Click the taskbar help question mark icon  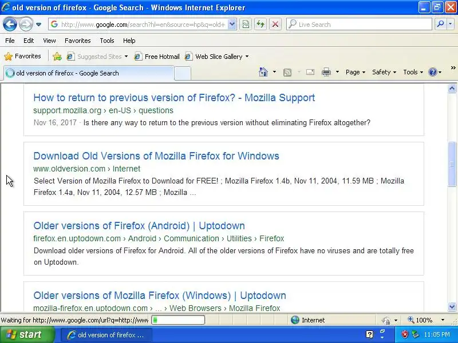369,334
